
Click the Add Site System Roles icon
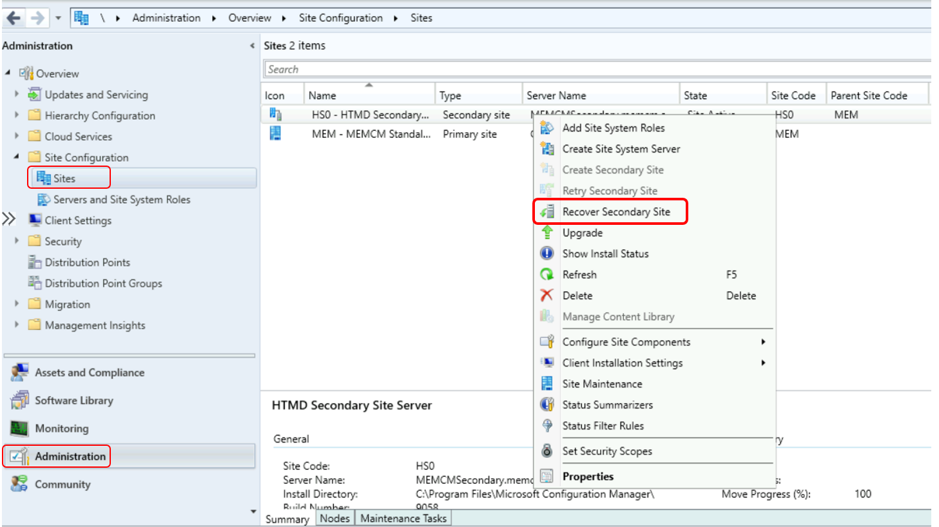coord(547,128)
